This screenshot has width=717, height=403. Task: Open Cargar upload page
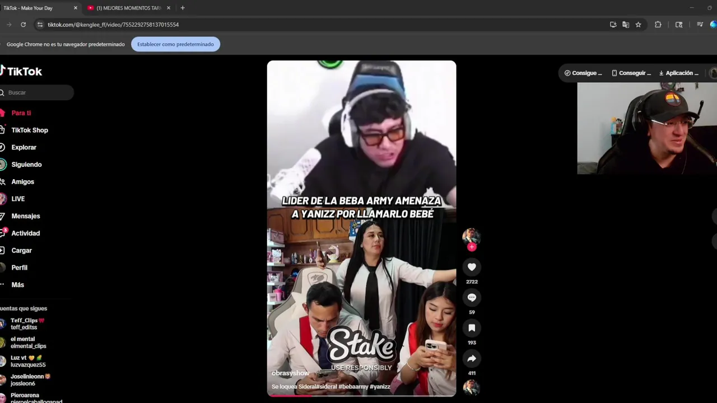click(21, 251)
